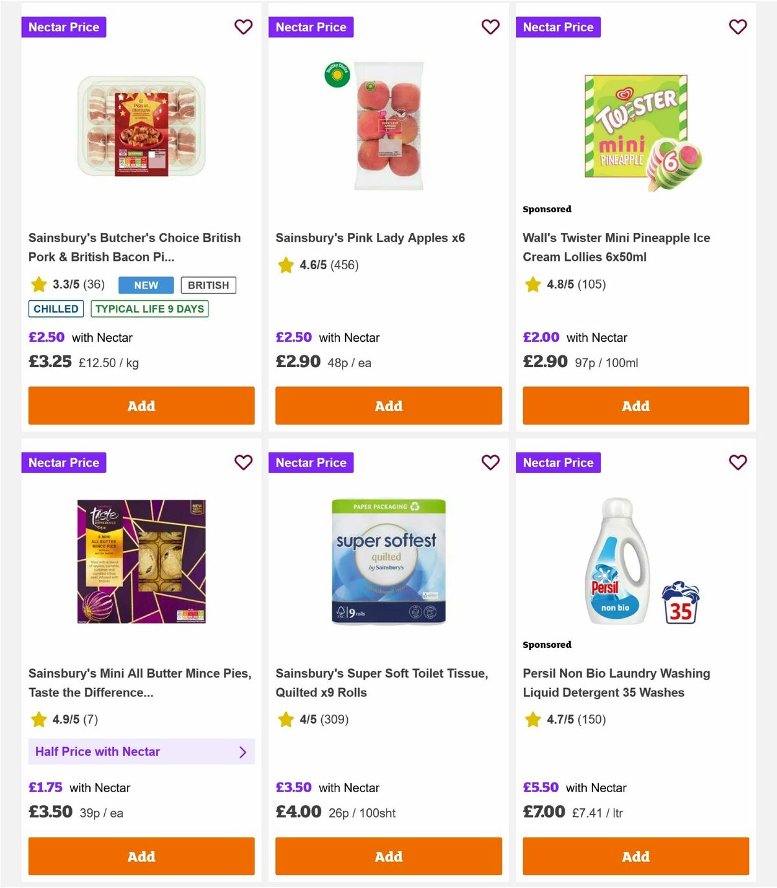Add Twister Mini Pineapple lollies to favourites
777x888 pixels.
[x=738, y=27]
